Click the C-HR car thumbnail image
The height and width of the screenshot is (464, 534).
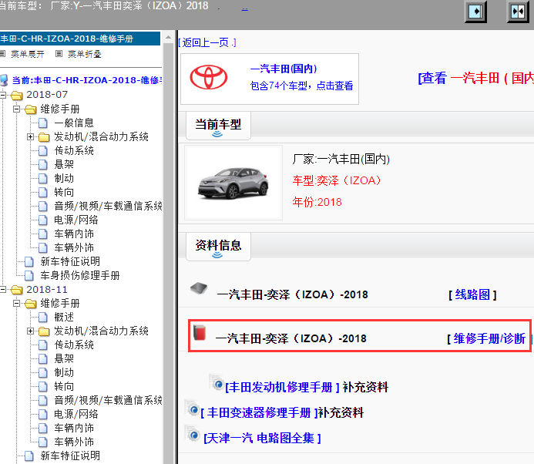point(233,183)
